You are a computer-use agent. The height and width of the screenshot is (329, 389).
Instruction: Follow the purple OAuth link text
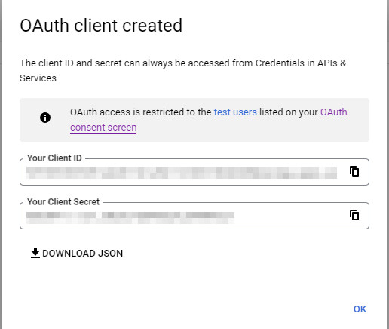click(334, 112)
